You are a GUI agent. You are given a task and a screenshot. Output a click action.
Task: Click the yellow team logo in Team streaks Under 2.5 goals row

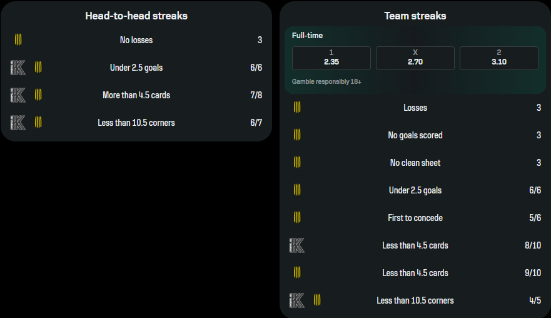(x=297, y=190)
